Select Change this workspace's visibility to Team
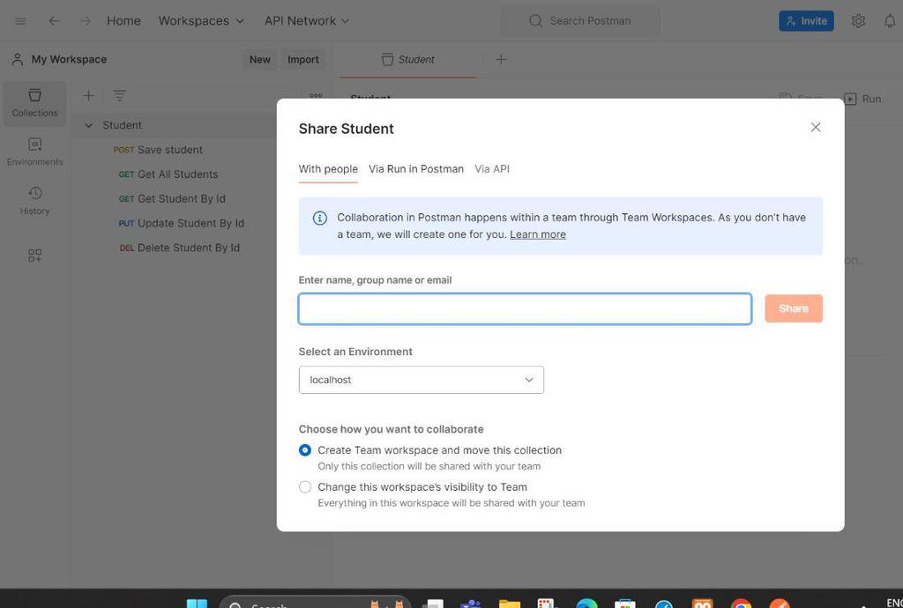This screenshot has height=608, width=903. pos(305,487)
